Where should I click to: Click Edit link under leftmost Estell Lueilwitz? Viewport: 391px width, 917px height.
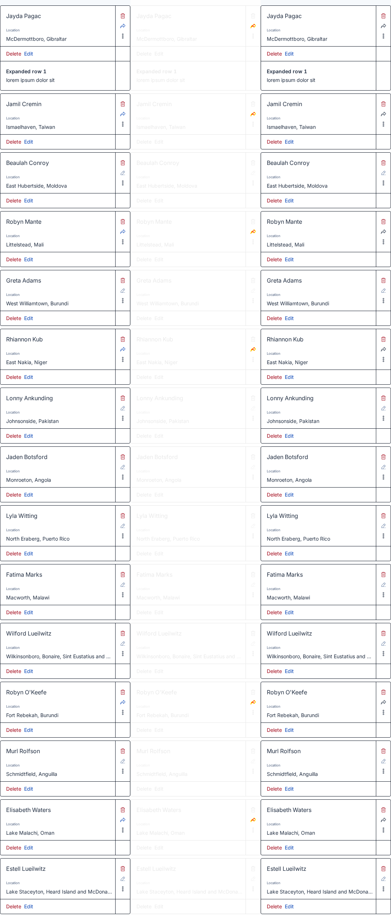point(28,907)
